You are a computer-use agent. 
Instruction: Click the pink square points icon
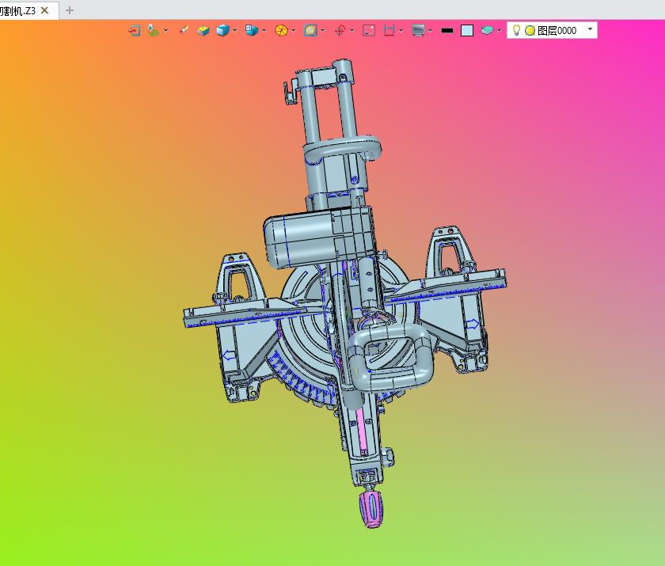369,31
